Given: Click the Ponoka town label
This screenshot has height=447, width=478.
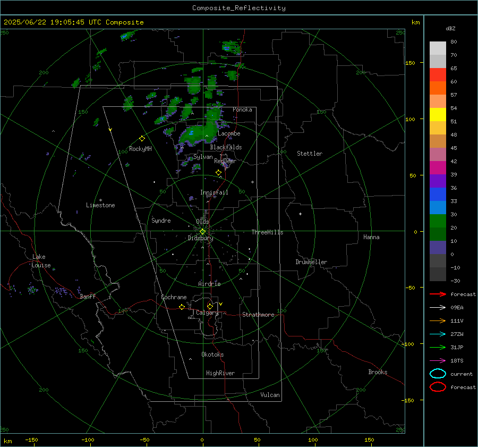Looking at the screenshot, I should 242,110.
